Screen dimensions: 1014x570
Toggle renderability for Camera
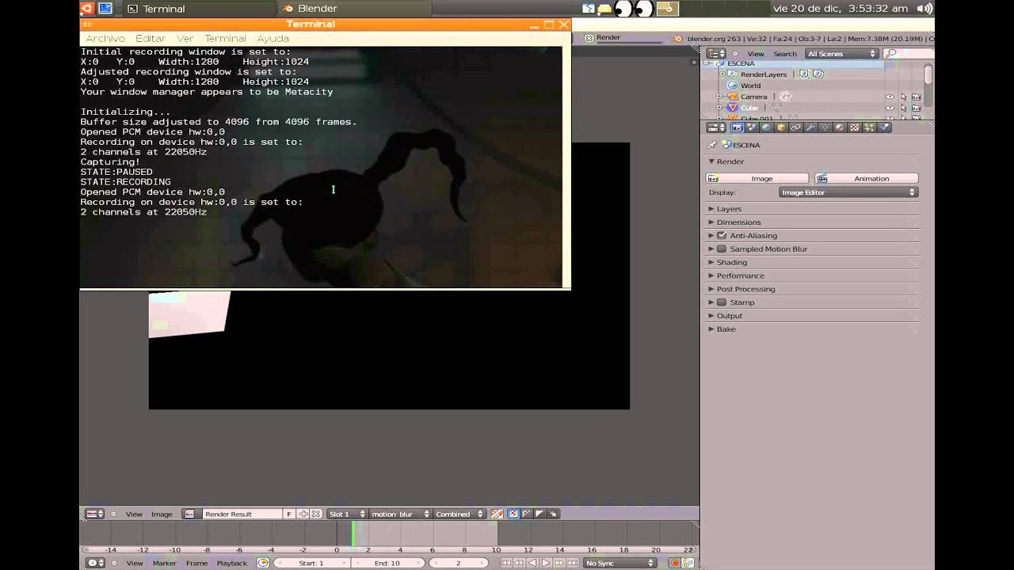pyautogui.click(x=916, y=97)
